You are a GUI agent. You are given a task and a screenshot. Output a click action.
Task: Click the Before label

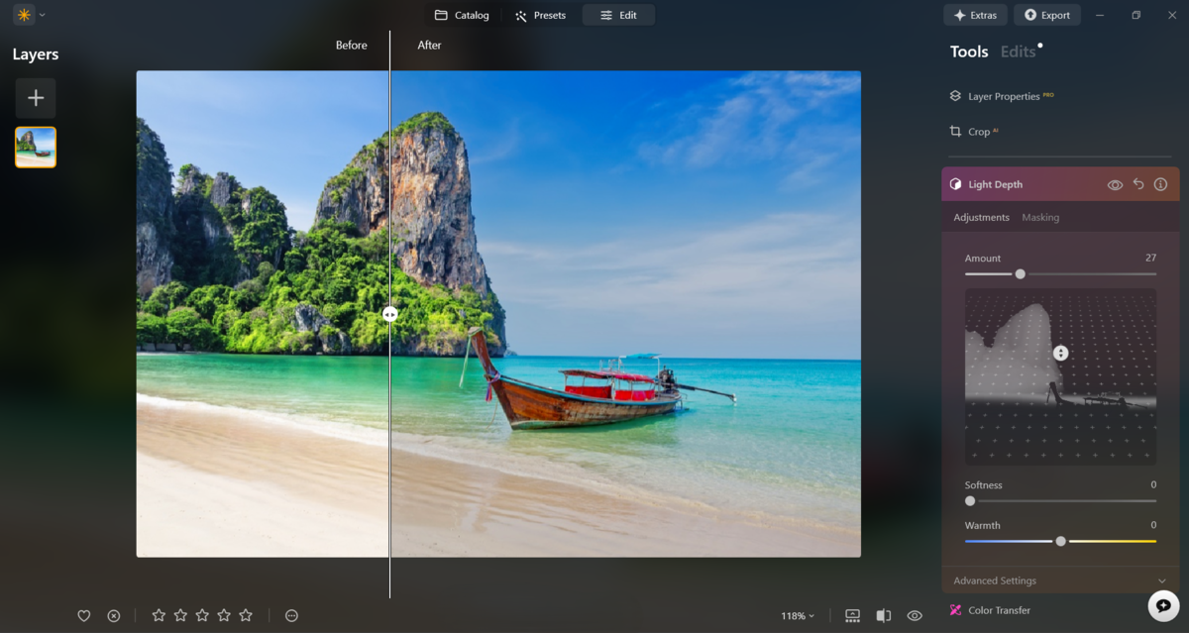pos(351,45)
